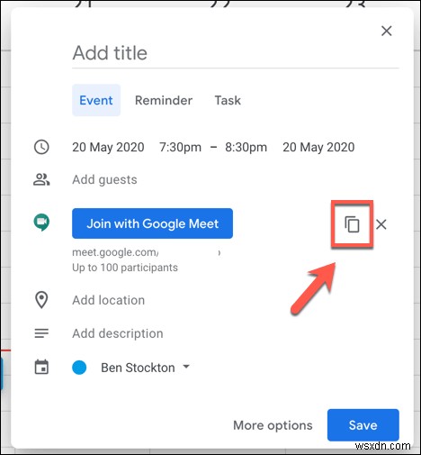
Task: Open the blue calendar color swatch
Action: [x=79, y=368]
